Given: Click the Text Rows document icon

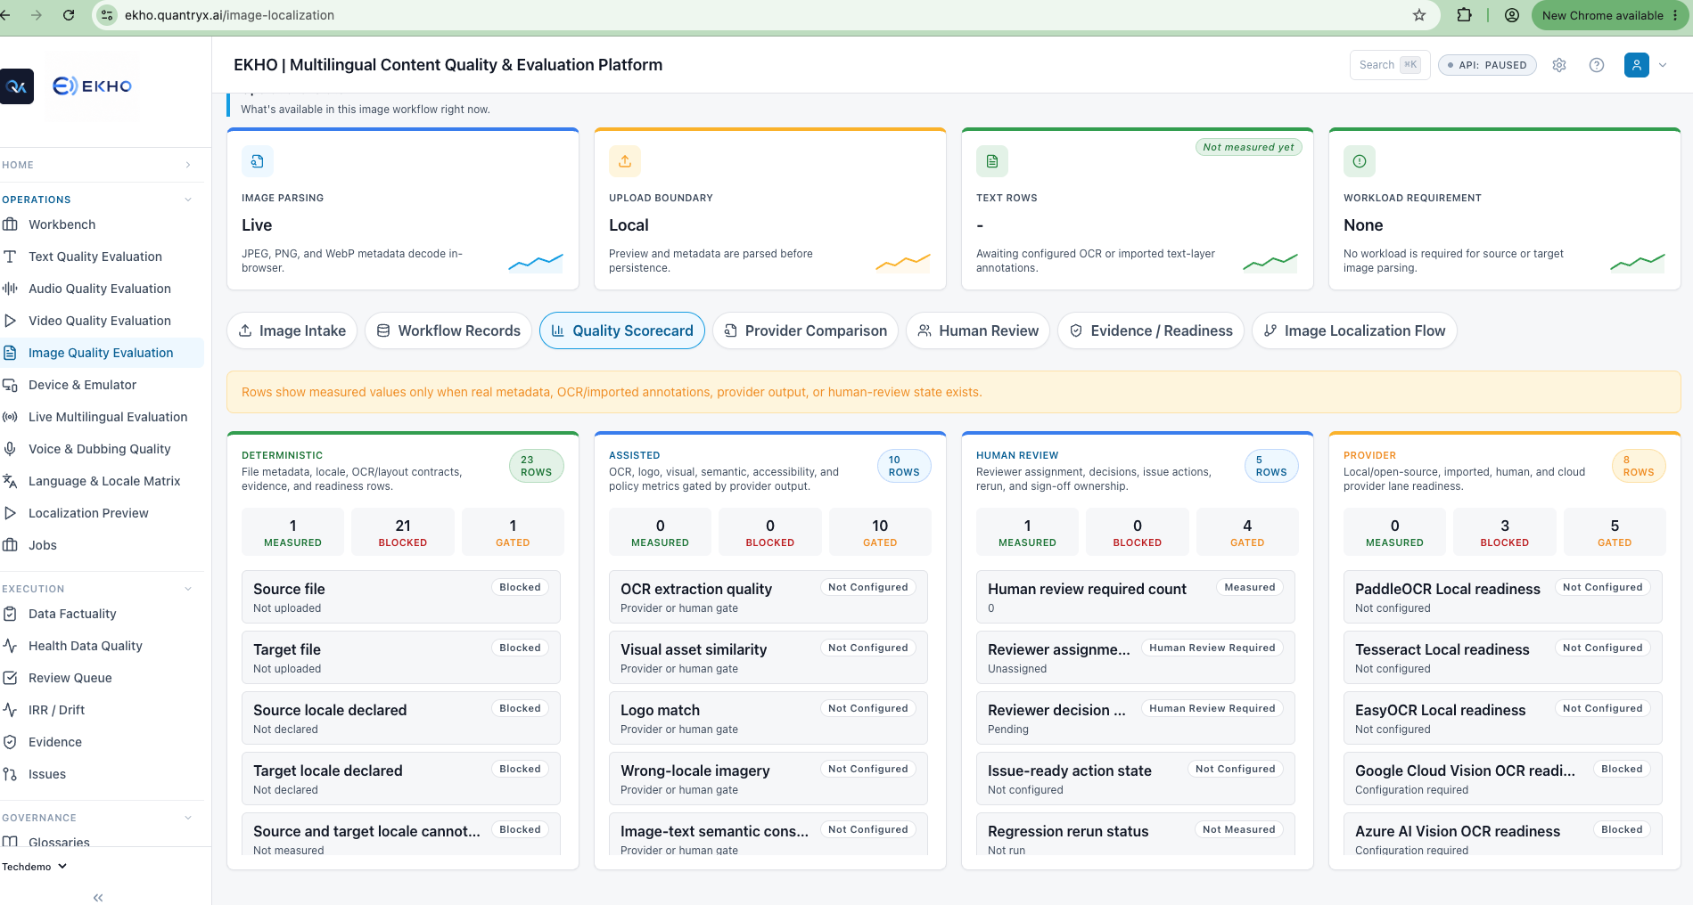Looking at the screenshot, I should point(992,161).
